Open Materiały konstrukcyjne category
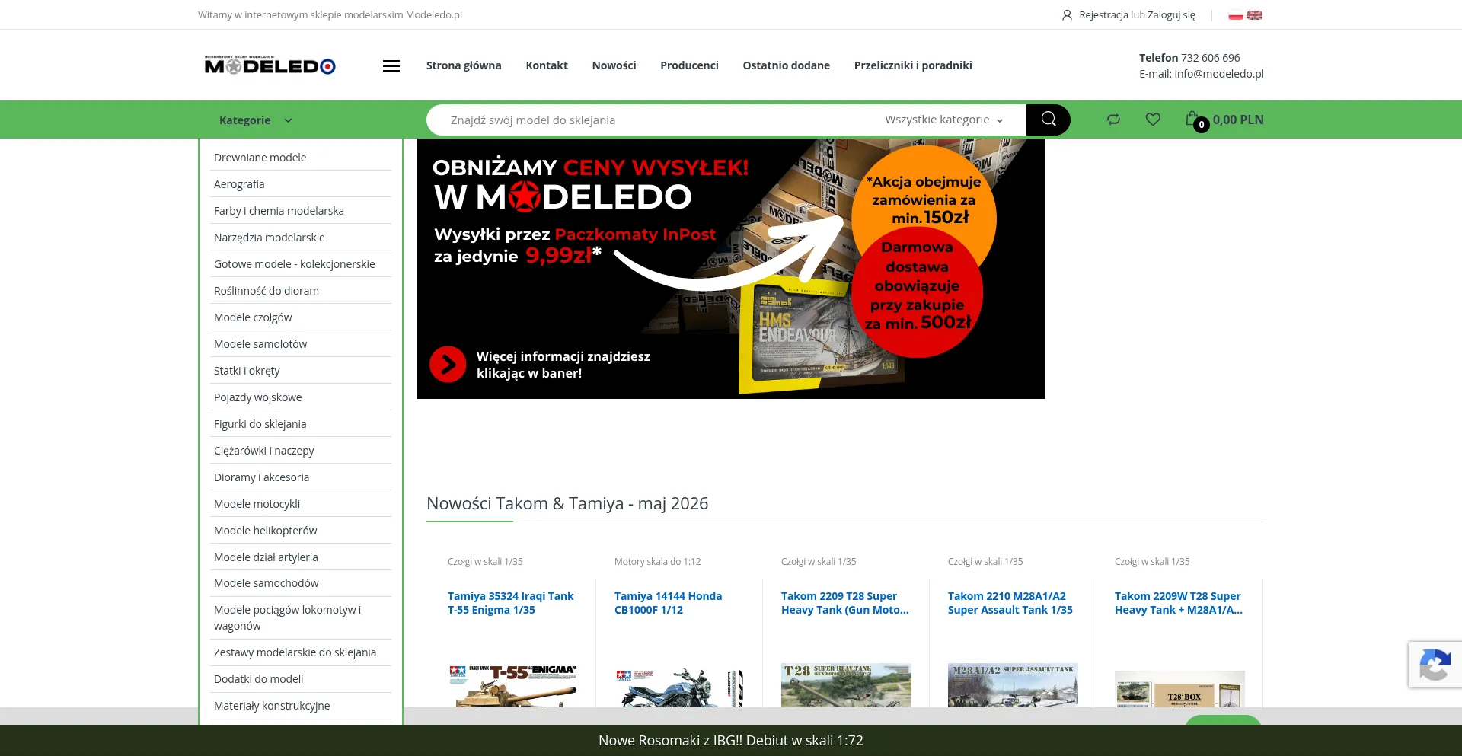This screenshot has height=756, width=1462. [272, 706]
